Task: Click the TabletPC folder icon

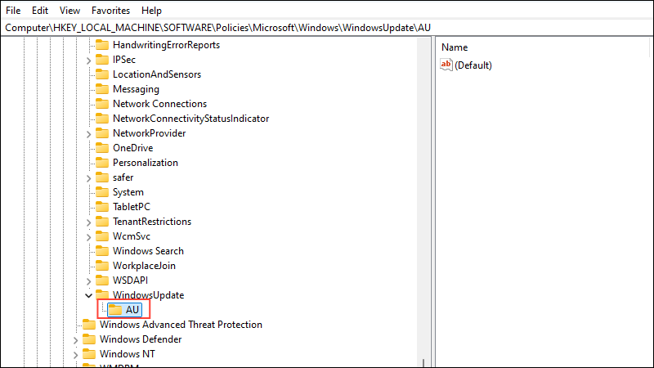Action: pos(102,207)
